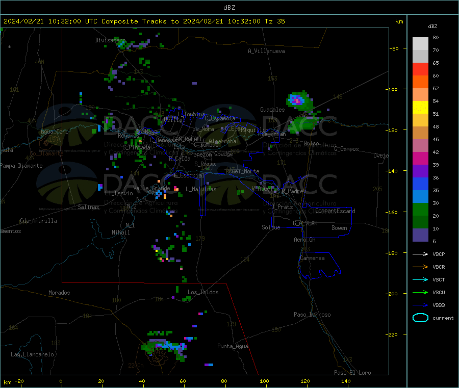Viewport: 459px width, 388px height.
Task: Click the white VBCP arrow legend icon
Action: tap(420, 254)
